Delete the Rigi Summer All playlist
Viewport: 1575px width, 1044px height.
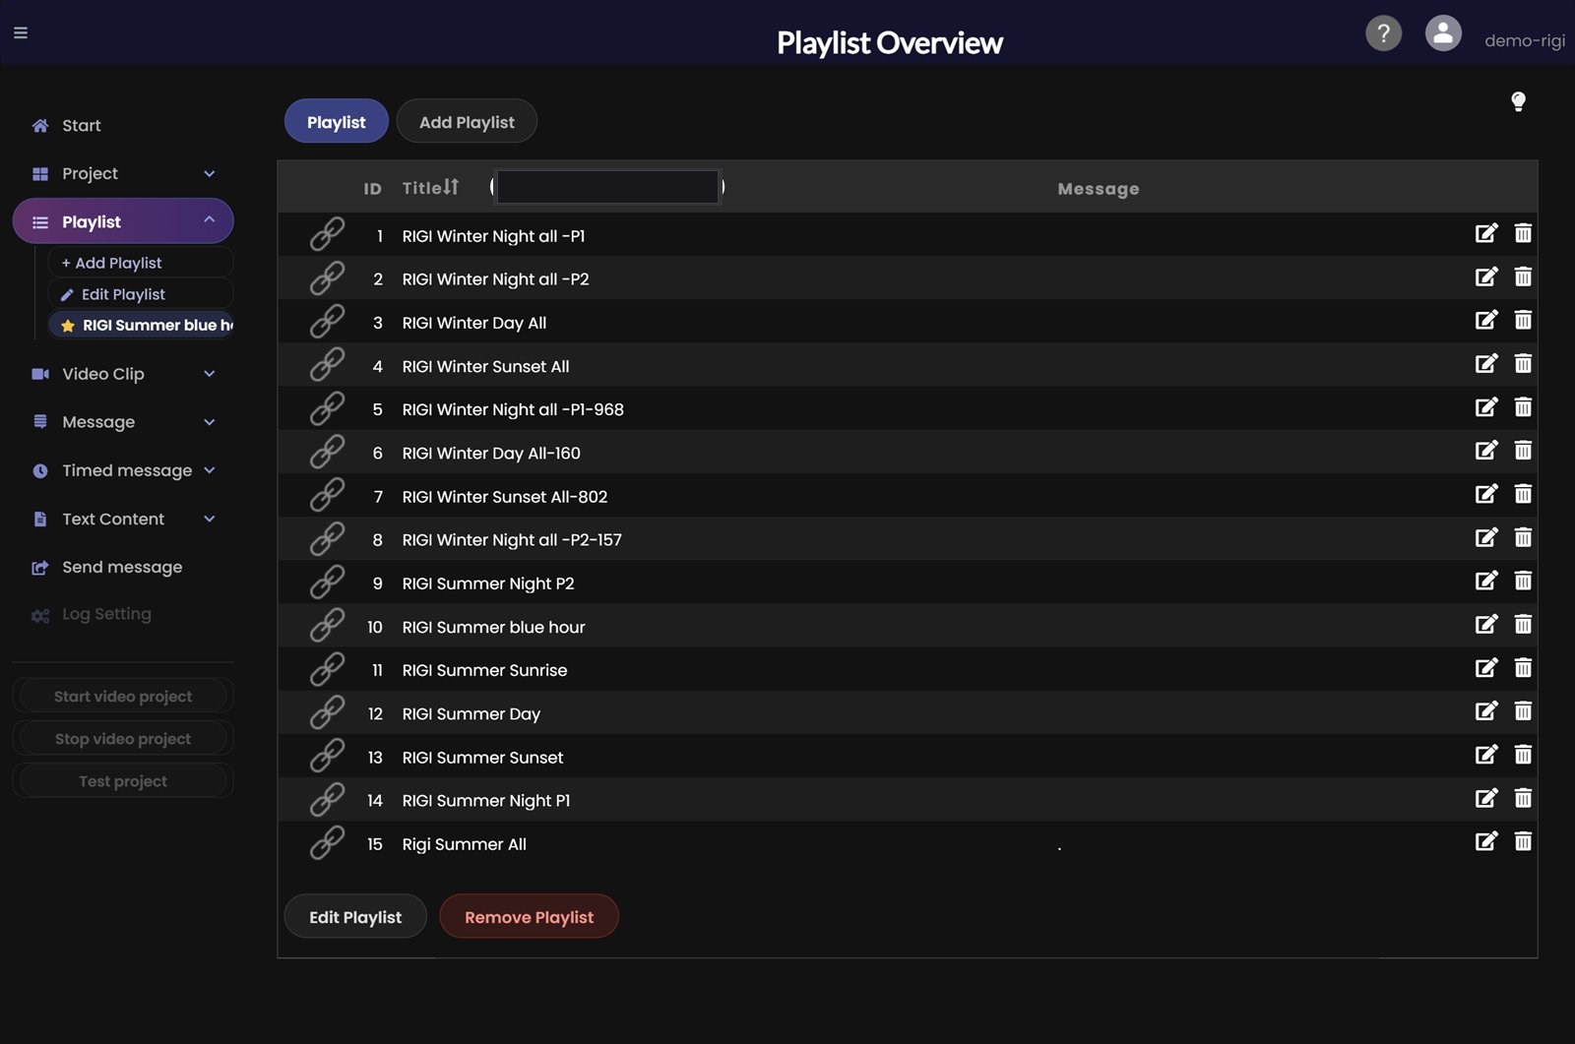[1523, 841]
